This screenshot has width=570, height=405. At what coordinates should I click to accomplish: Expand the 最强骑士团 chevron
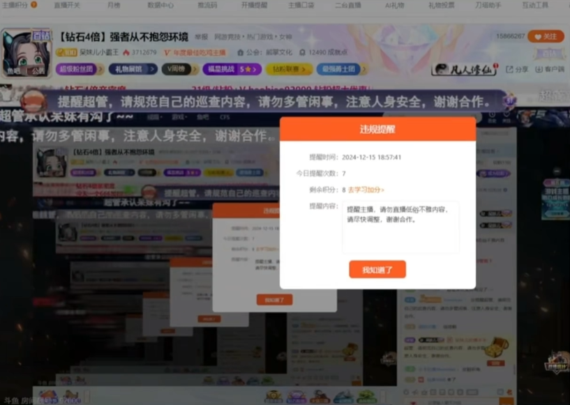point(363,69)
